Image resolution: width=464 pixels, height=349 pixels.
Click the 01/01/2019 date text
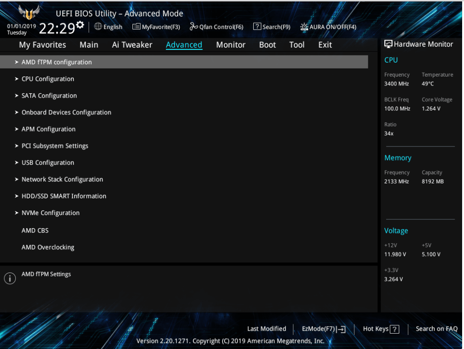21,26
